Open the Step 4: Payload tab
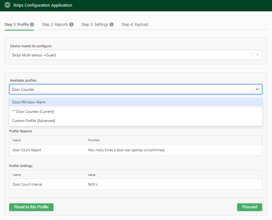The width and height of the screenshot is (272, 220). [x=135, y=25]
